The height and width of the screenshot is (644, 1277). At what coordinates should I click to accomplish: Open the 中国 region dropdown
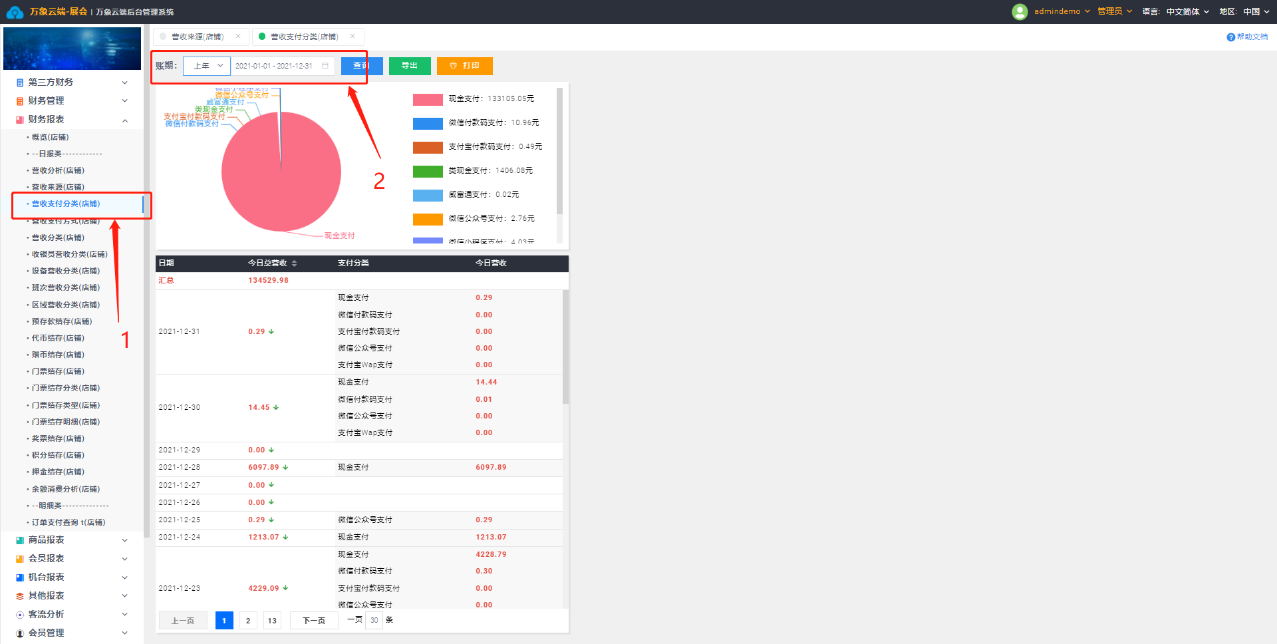(x=1256, y=11)
